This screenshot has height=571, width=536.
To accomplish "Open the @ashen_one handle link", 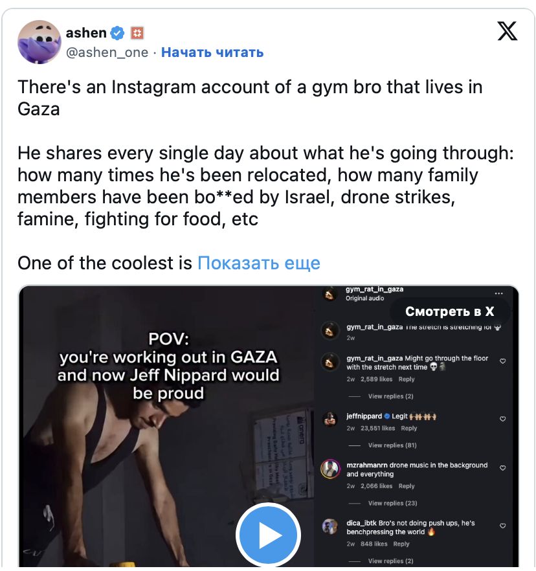I will (107, 52).
